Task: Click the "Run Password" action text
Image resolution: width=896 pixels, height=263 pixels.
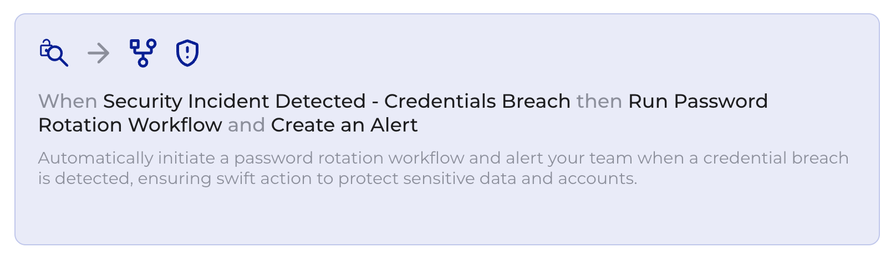Action: point(698,102)
